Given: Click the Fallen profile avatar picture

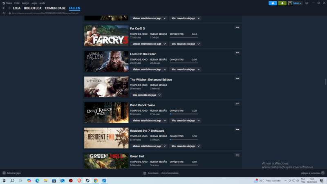Looking at the screenshot, I should click(290, 3).
